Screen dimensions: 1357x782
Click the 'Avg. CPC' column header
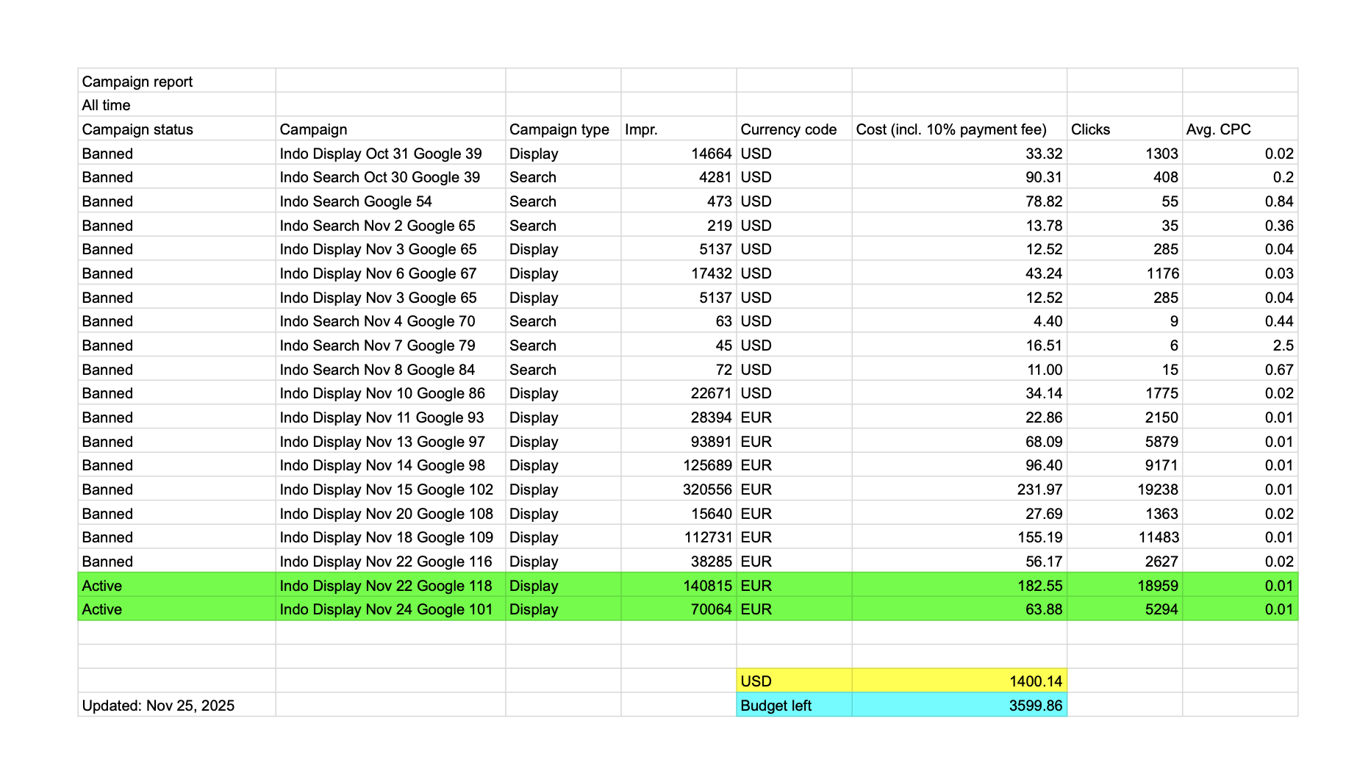pos(1240,129)
